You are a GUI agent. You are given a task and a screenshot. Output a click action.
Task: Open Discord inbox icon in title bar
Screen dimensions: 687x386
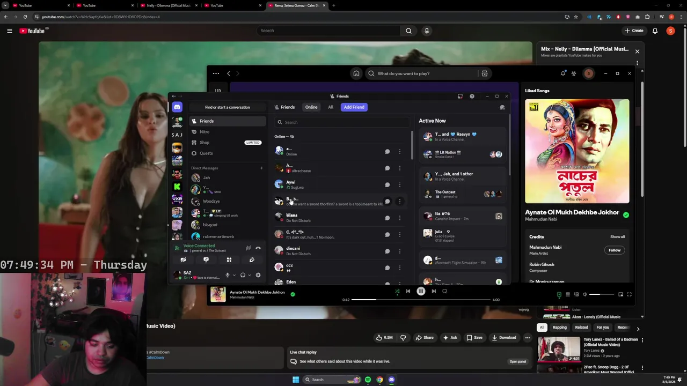click(460, 96)
